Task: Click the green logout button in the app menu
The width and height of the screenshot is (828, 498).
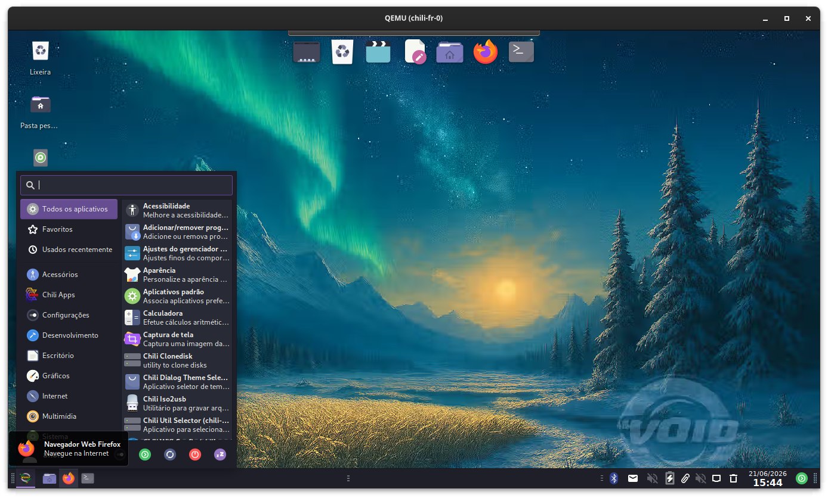Action: click(145, 455)
